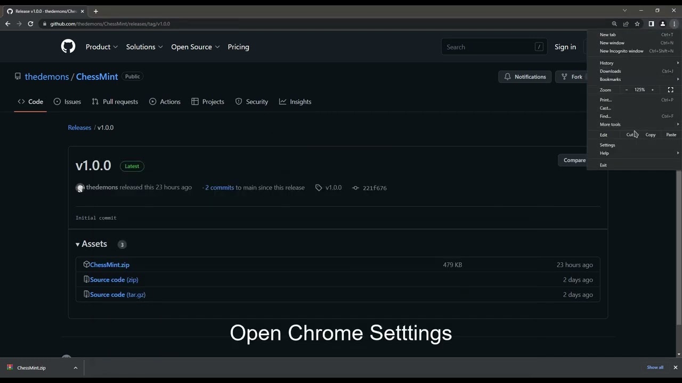Switch to the Code tab

30,102
